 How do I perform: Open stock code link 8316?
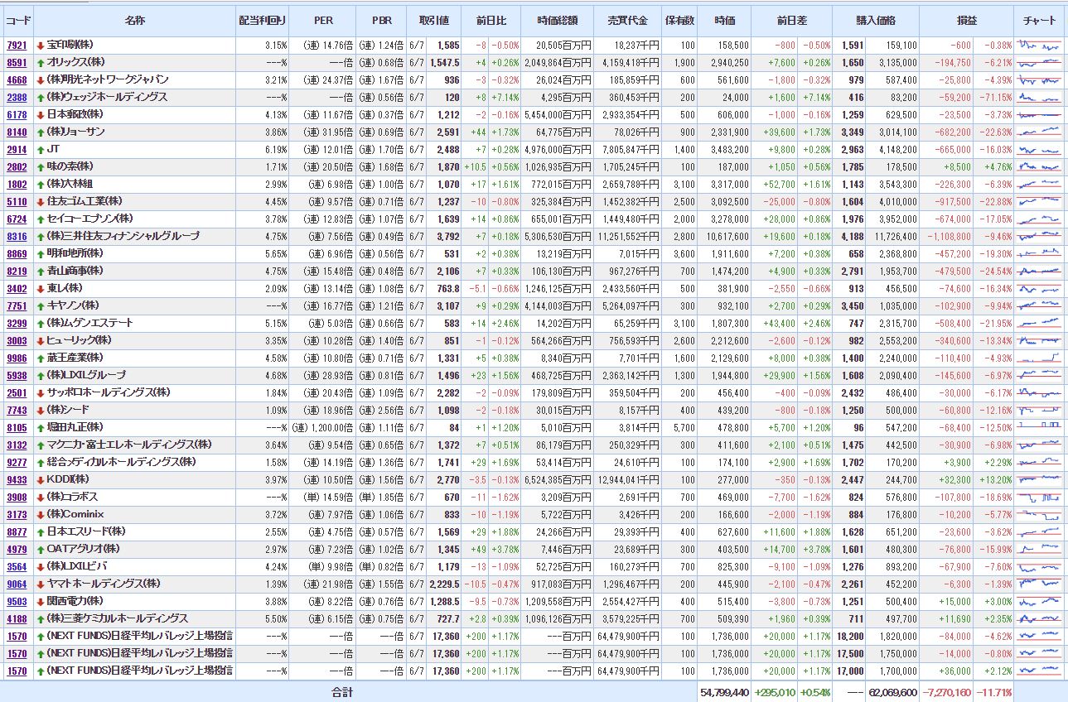(x=17, y=236)
